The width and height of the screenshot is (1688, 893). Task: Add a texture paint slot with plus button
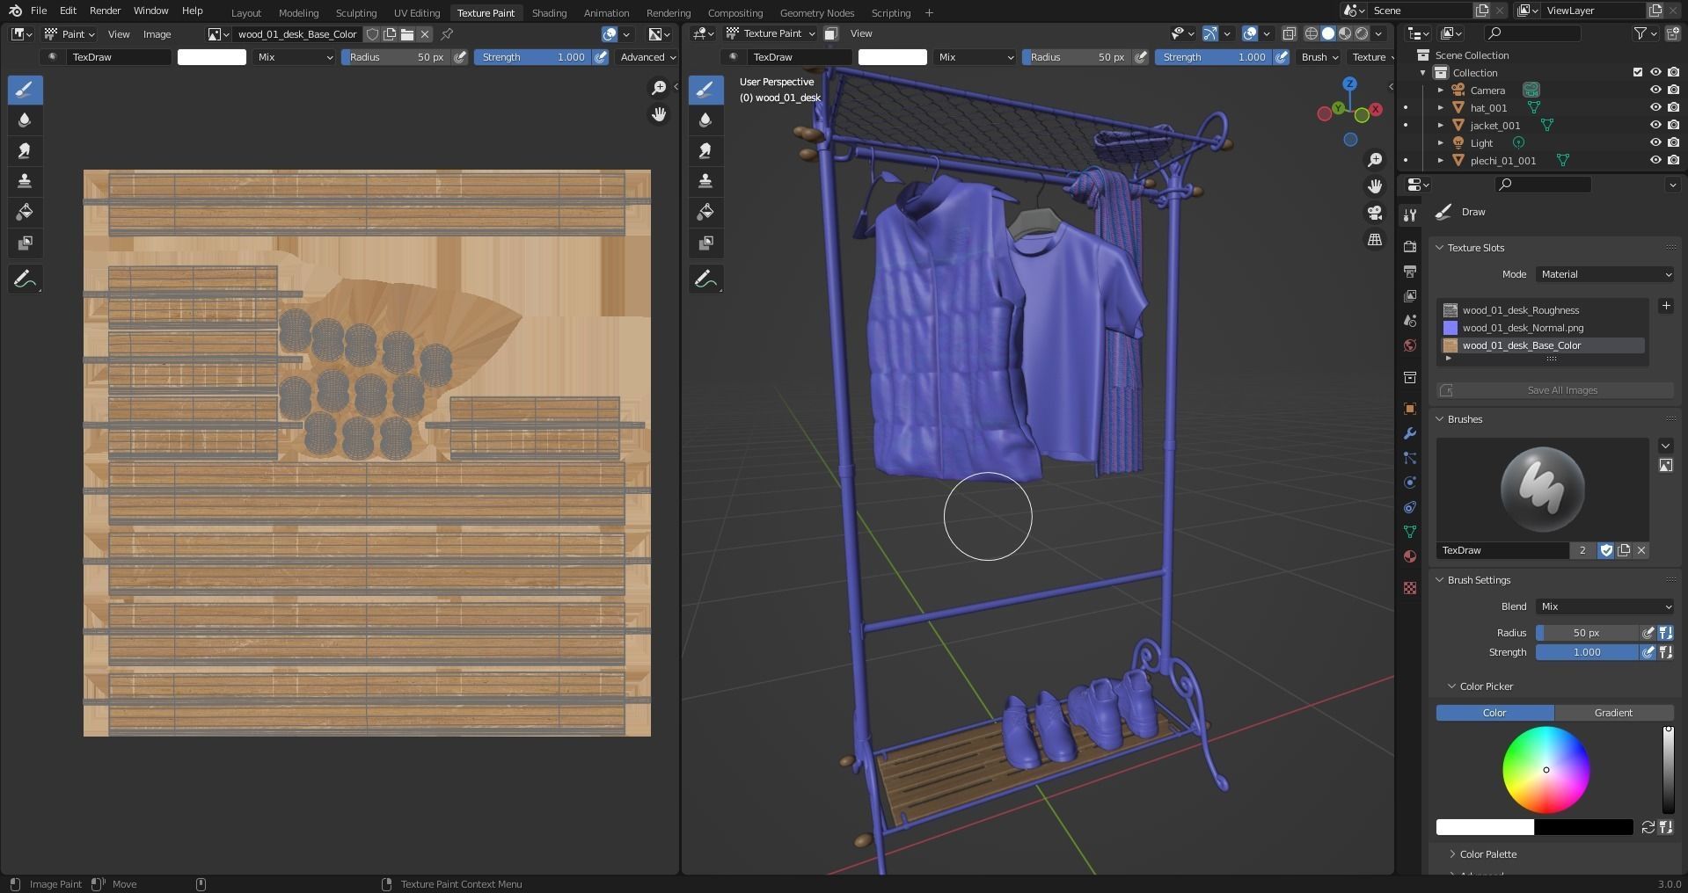tap(1666, 306)
